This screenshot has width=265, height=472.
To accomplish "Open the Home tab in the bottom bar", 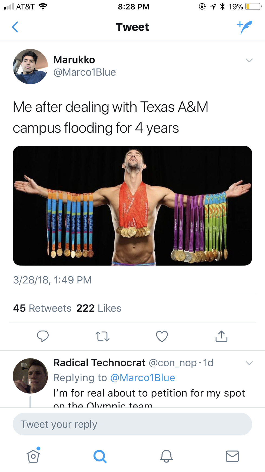I will (33, 456).
